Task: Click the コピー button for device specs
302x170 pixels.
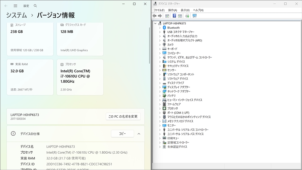Action: 122,134
